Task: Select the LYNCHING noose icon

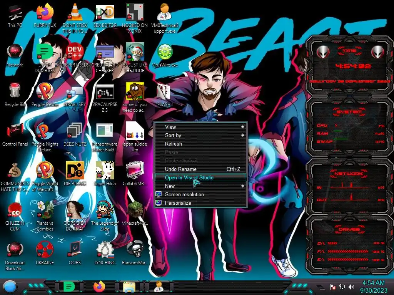Action: [105, 254]
